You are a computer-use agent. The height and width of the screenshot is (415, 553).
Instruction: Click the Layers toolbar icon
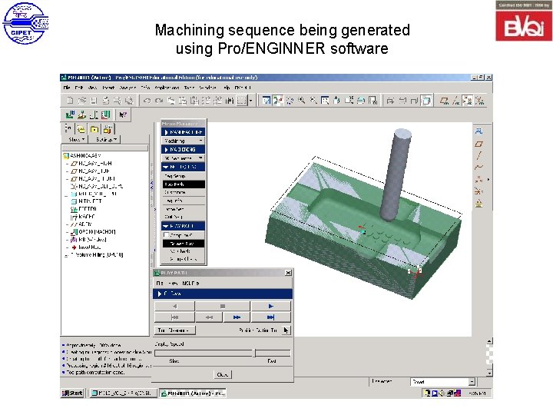pyautogui.click(x=361, y=101)
